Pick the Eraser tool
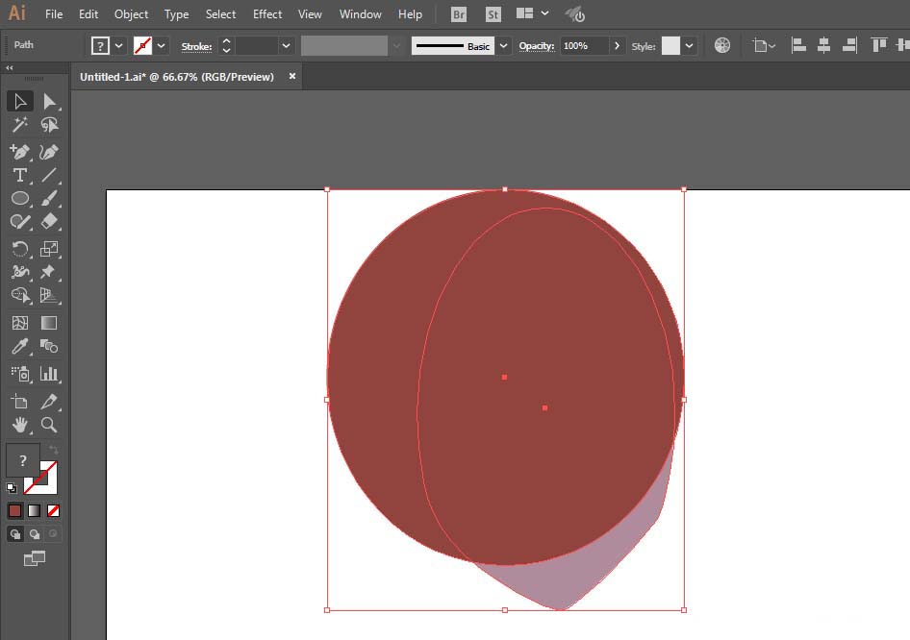The height and width of the screenshot is (640, 910). 49,221
